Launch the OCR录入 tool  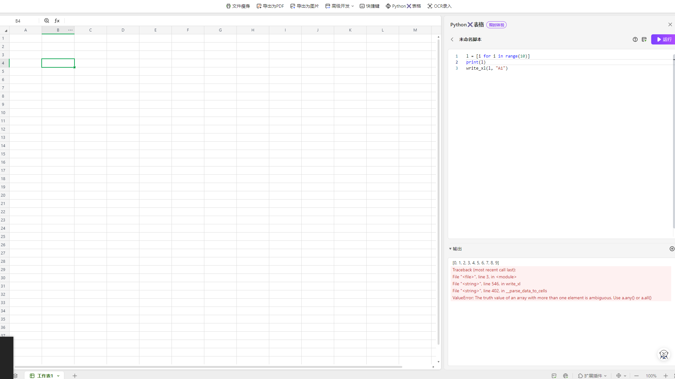439,6
